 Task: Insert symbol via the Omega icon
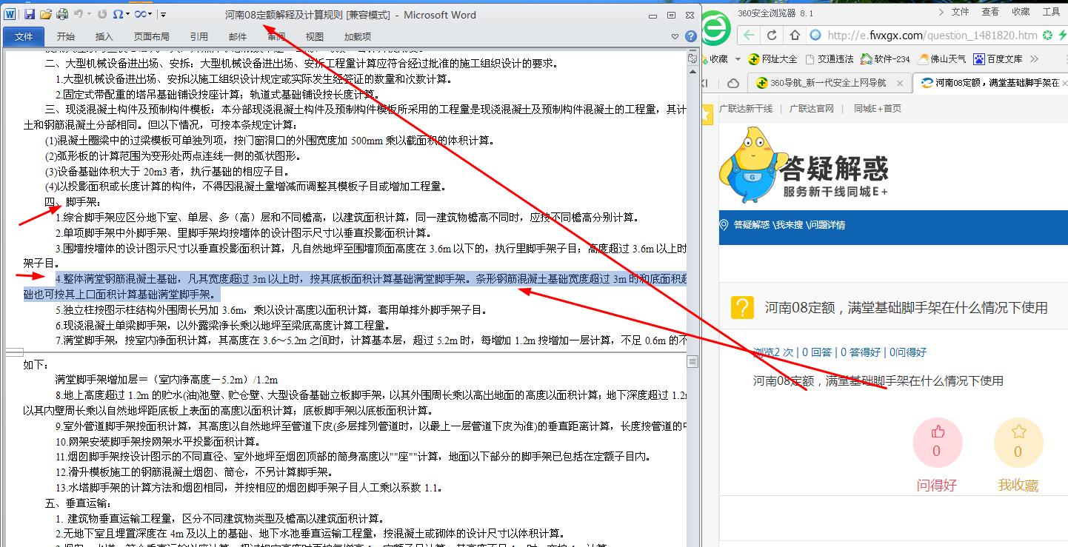117,14
